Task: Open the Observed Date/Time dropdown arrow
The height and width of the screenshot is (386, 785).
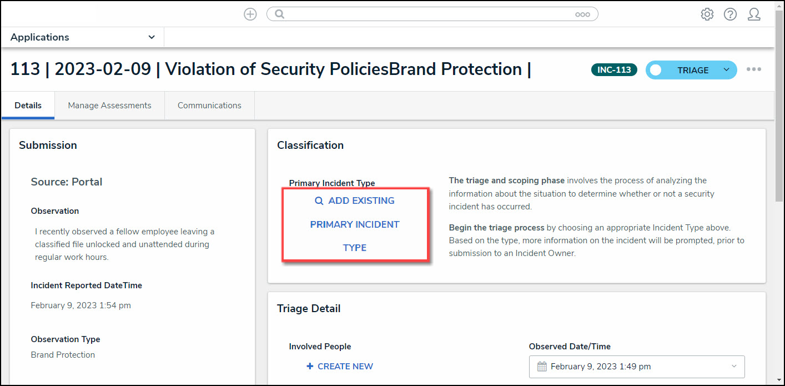Action: [x=734, y=367]
